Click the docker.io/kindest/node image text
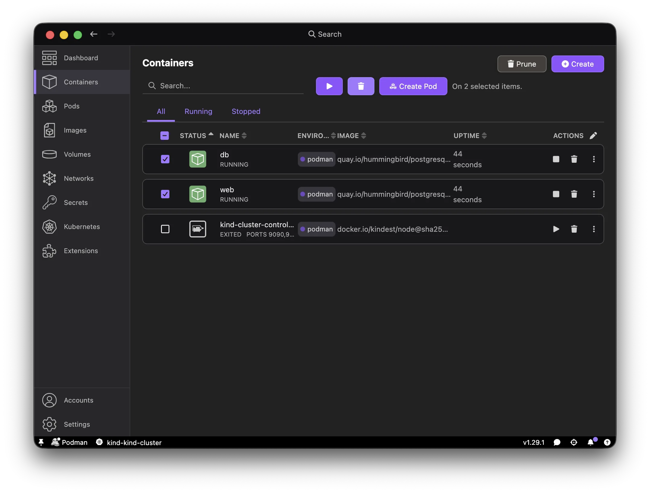Viewport: 650px width, 493px height. click(393, 229)
